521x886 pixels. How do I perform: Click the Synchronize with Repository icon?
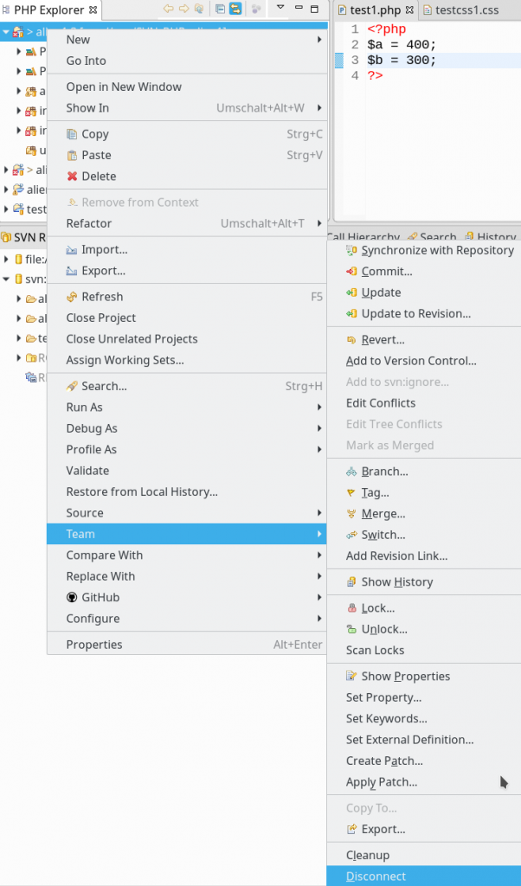[x=351, y=250]
